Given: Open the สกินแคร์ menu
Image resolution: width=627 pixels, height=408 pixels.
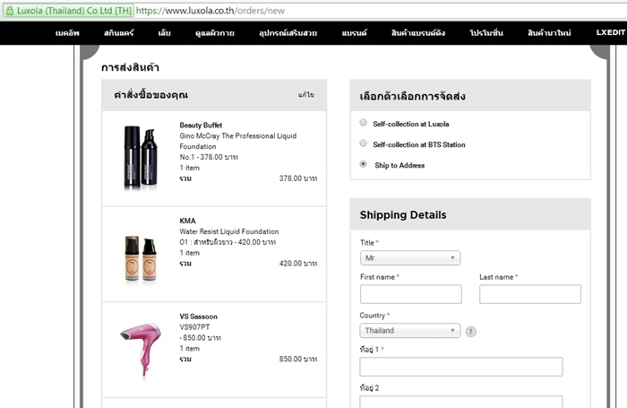Looking at the screenshot, I should click(119, 33).
